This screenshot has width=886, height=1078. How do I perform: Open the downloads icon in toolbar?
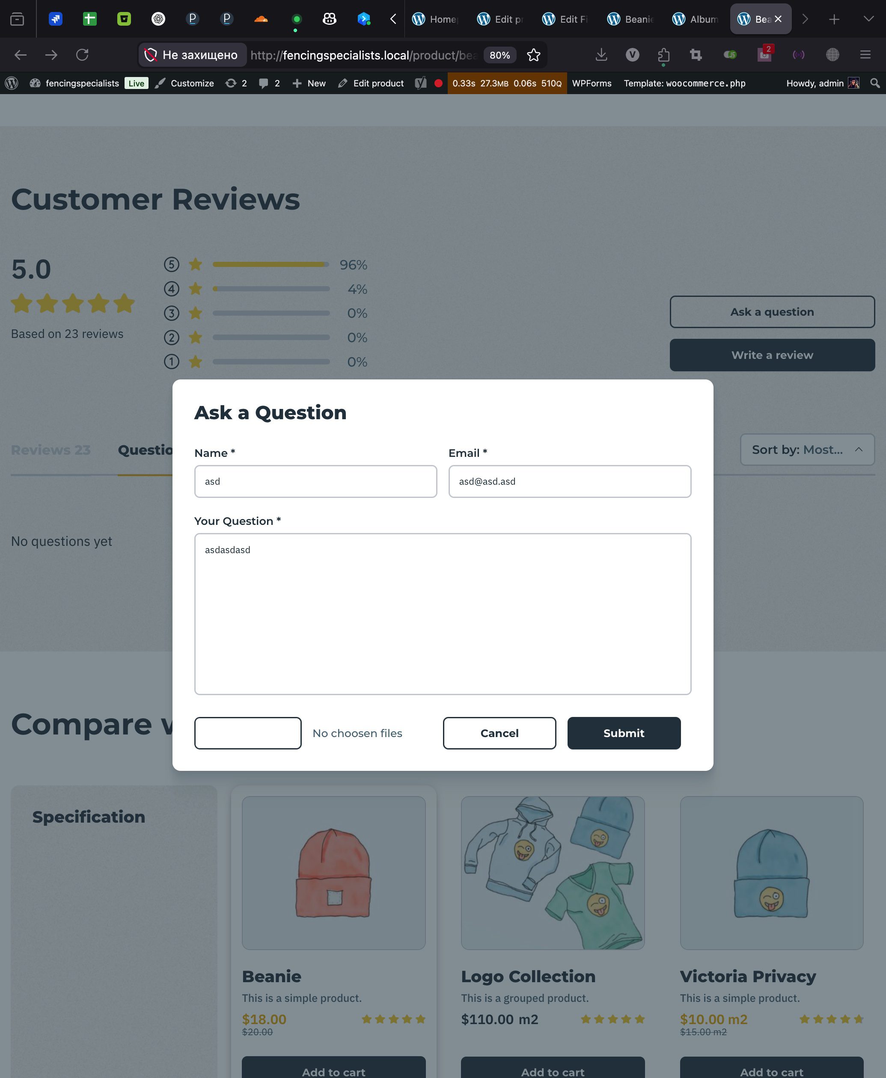click(x=601, y=55)
